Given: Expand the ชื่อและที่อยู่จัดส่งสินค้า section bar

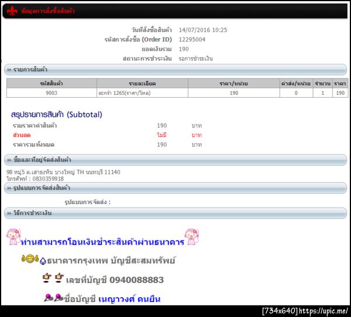Looking at the screenshot, I should [175, 160].
